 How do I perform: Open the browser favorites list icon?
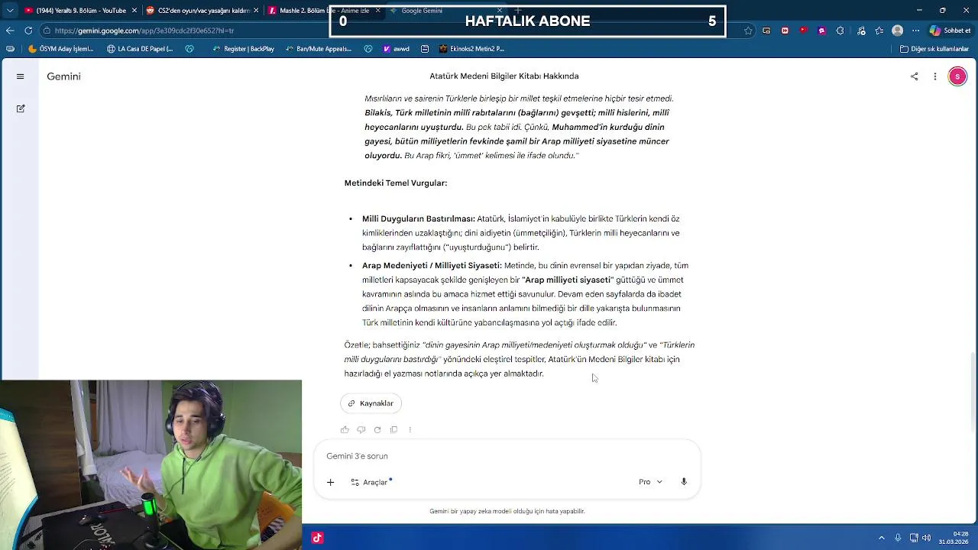[x=879, y=31]
